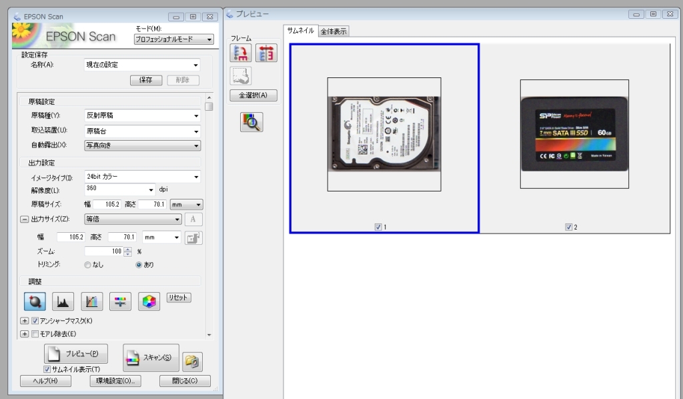Click the Preview button page icon
This screenshot has width=683, height=399.
[54, 354]
